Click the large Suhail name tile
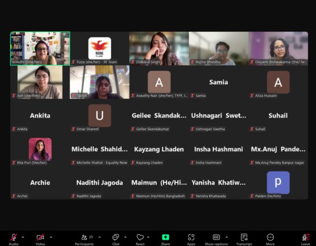This screenshot has height=246, width=316. 278,115
